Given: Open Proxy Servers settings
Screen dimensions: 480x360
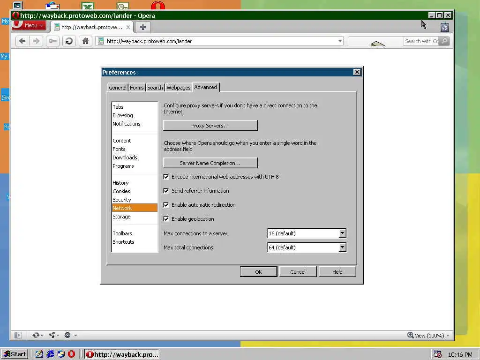Looking at the screenshot, I should click(210, 126).
